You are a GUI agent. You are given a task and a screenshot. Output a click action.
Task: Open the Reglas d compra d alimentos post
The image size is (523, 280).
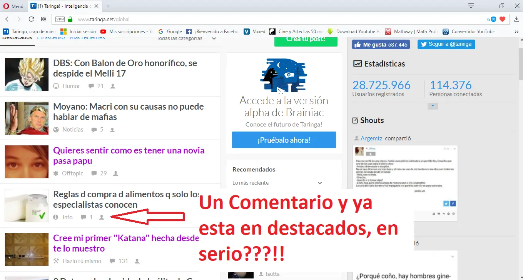tap(126, 199)
